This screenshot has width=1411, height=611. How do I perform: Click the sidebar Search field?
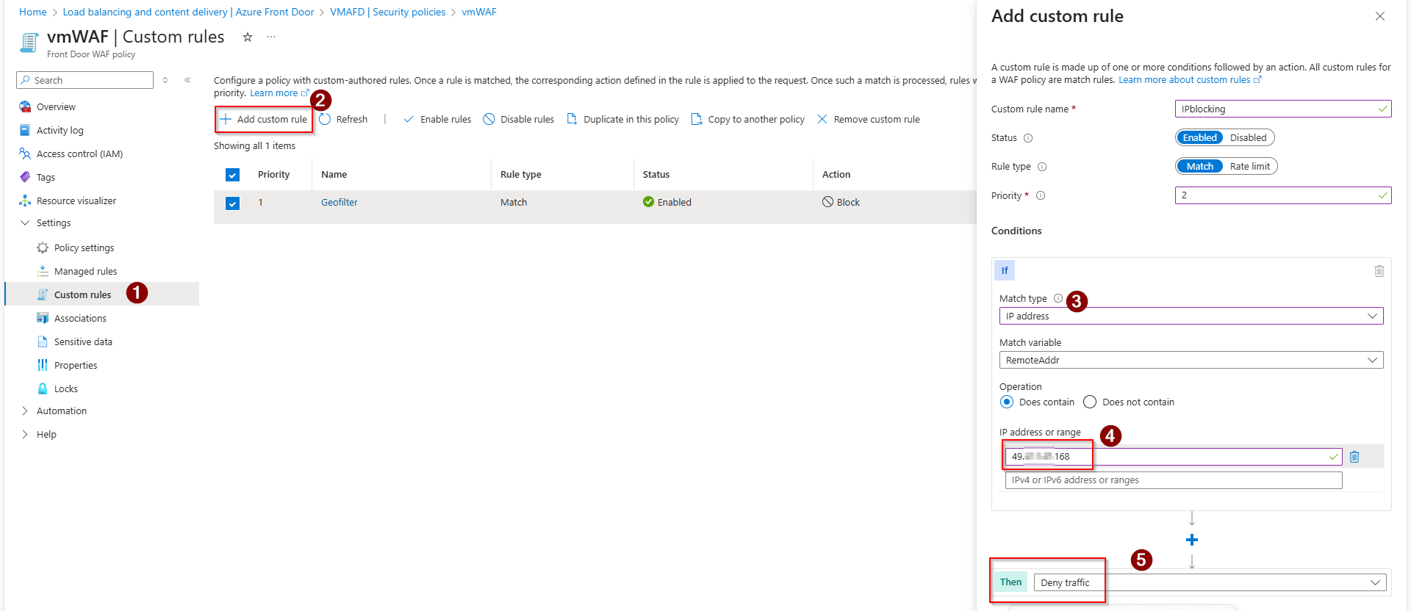pos(85,80)
